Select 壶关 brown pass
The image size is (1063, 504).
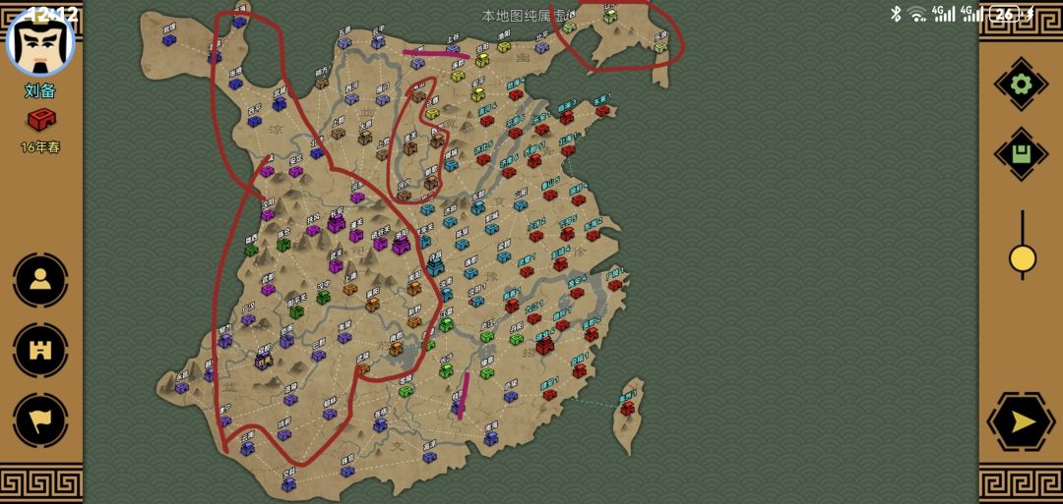pyautogui.click(x=410, y=147)
